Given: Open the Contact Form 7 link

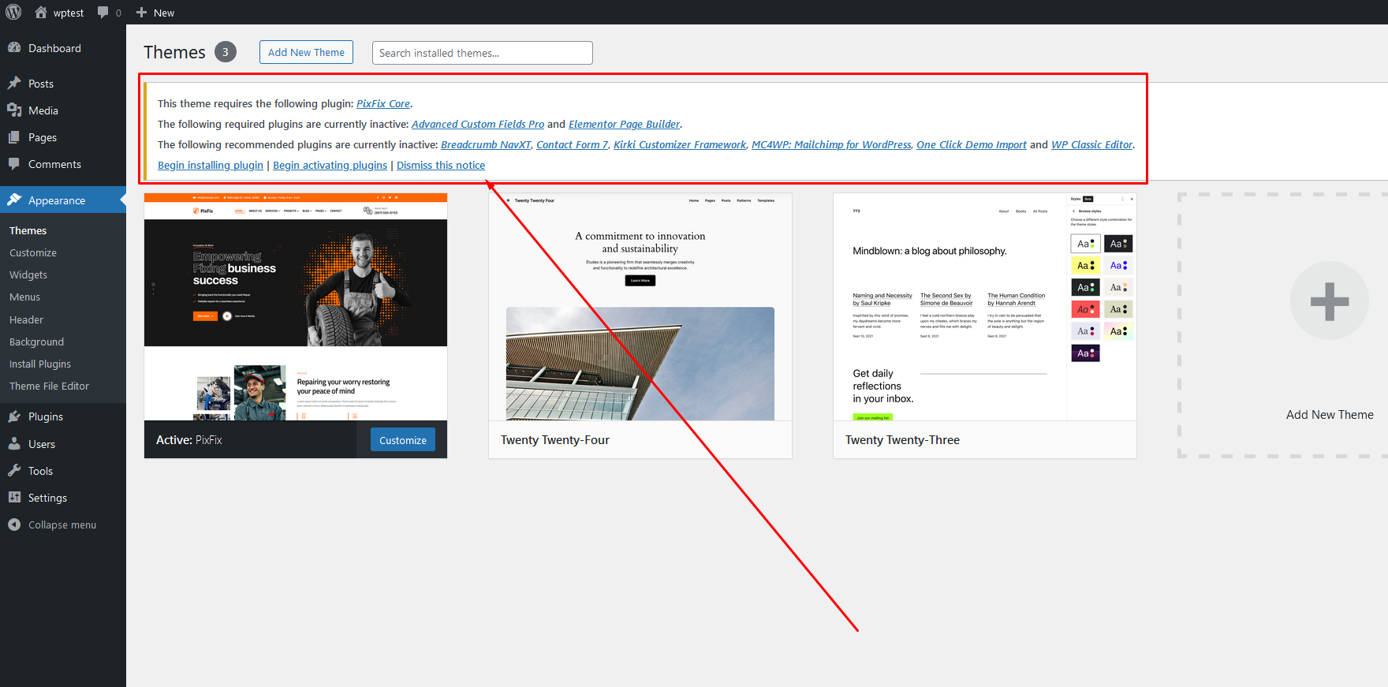Looking at the screenshot, I should point(573,144).
